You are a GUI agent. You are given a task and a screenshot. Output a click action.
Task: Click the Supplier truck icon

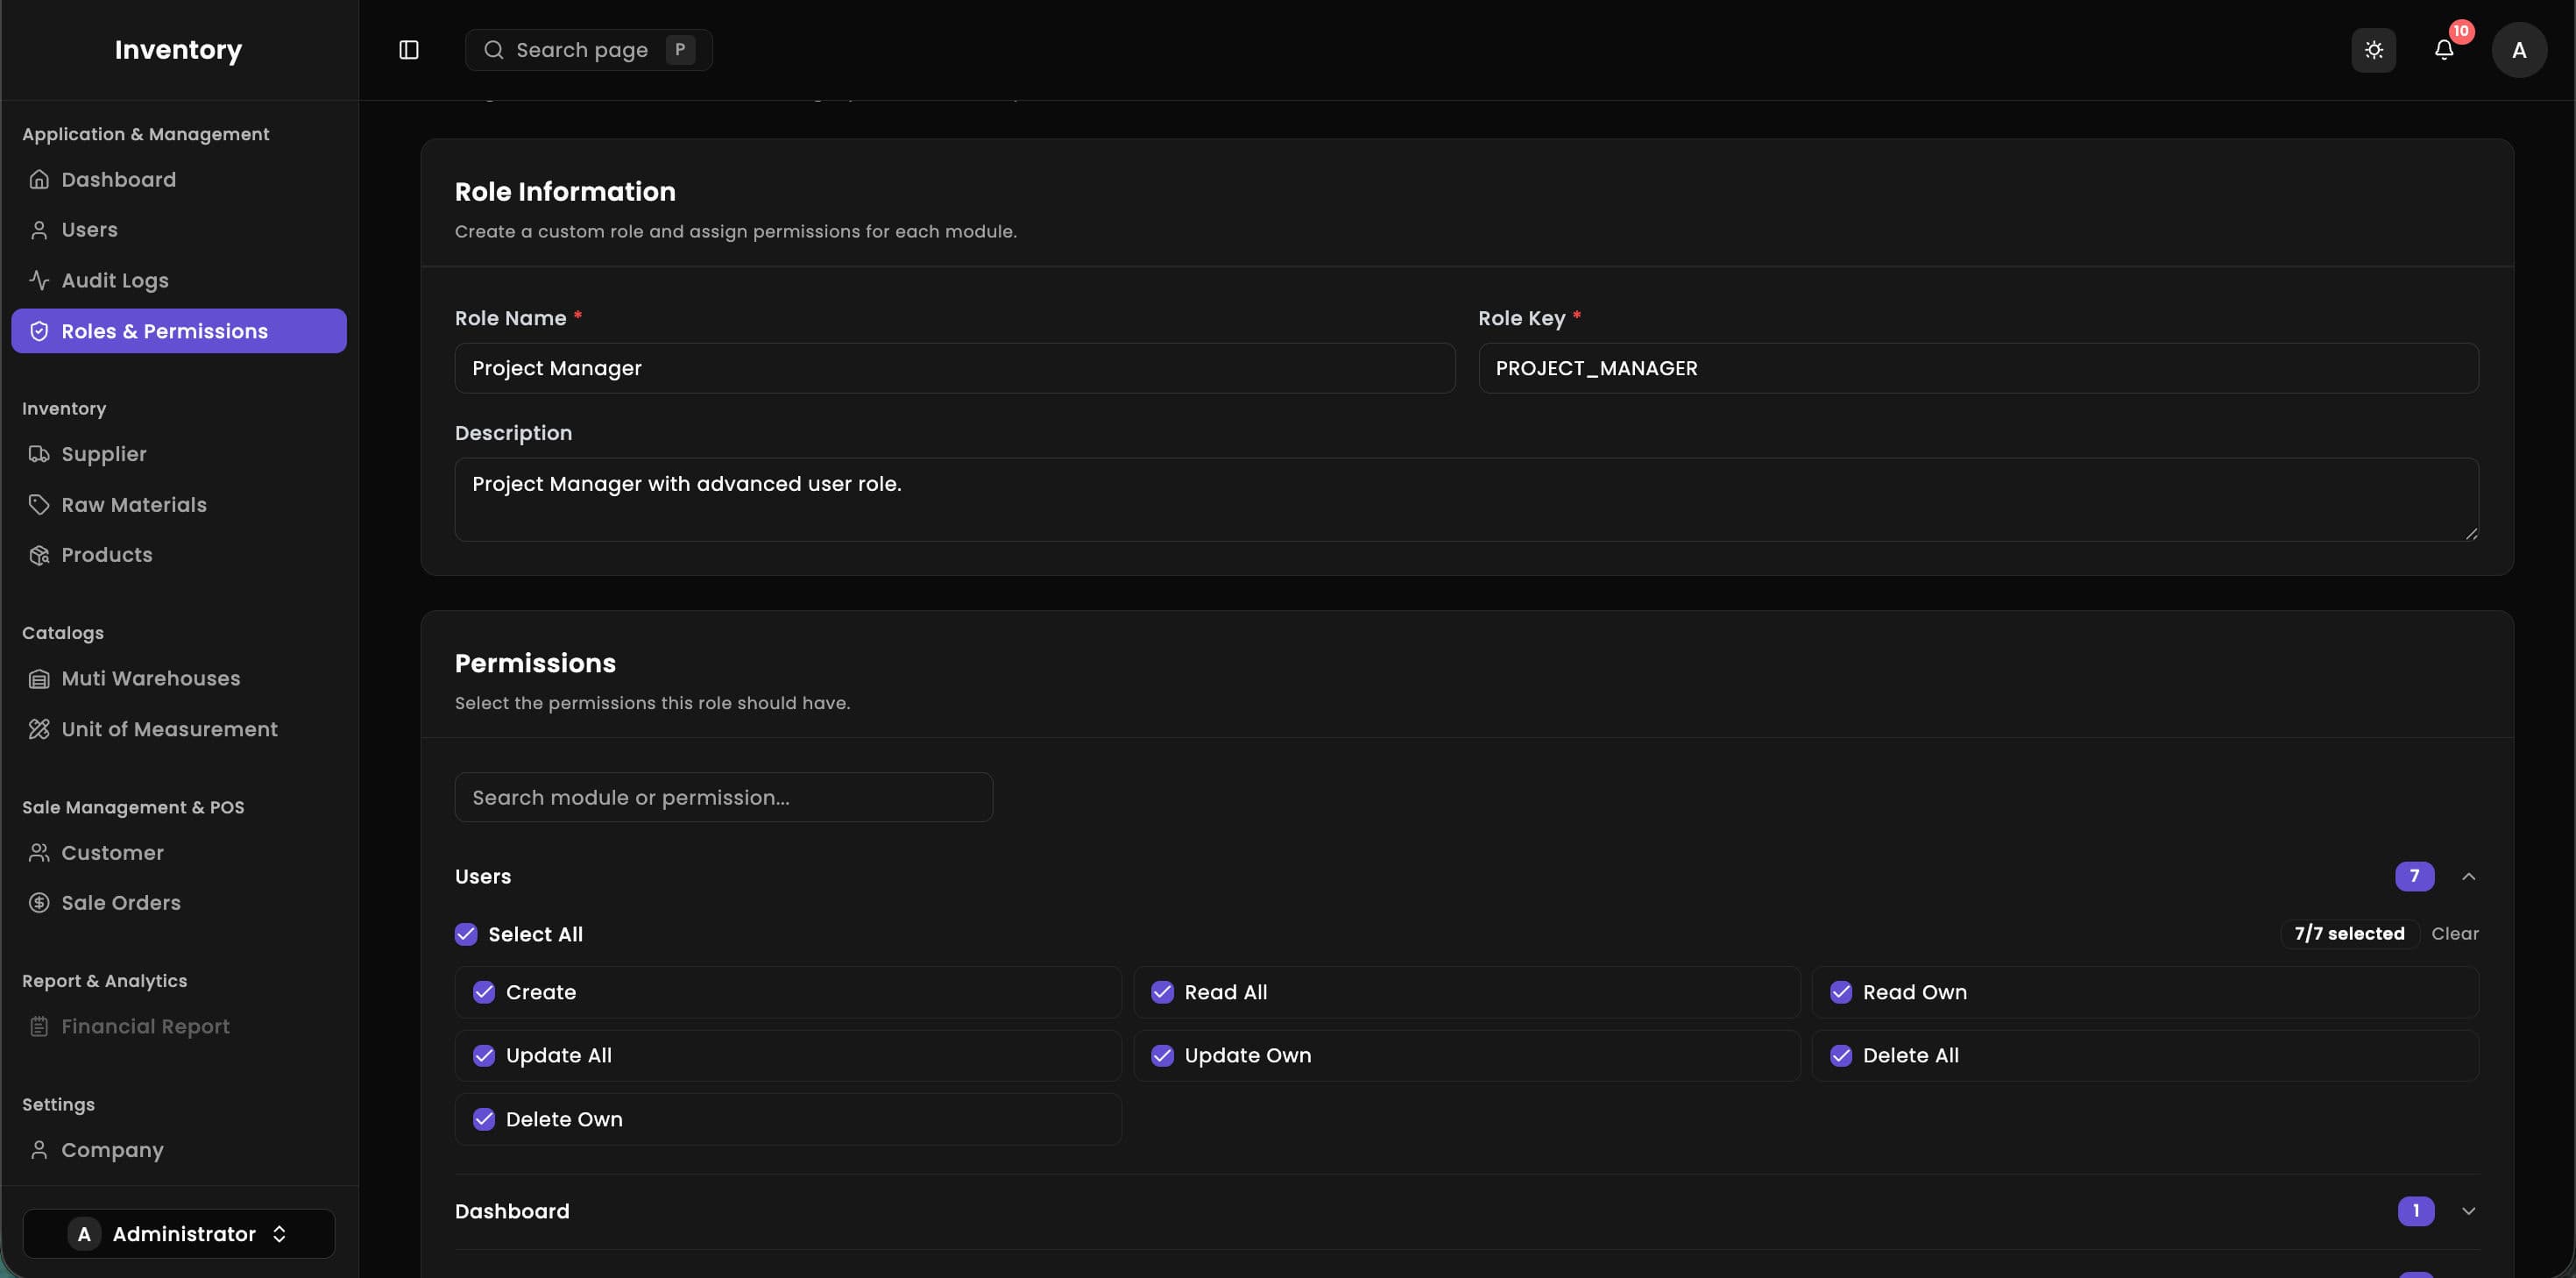coord(39,454)
